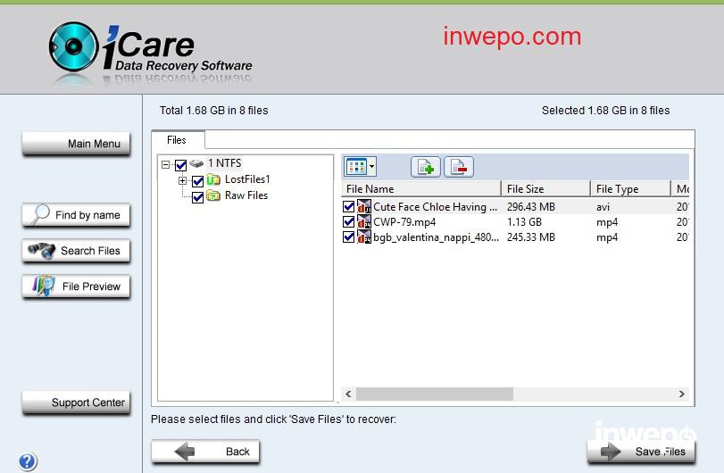Click the mp4 type cell of CWP-79.mp4
This screenshot has width=724, height=473.
click(x=607, y=222)
